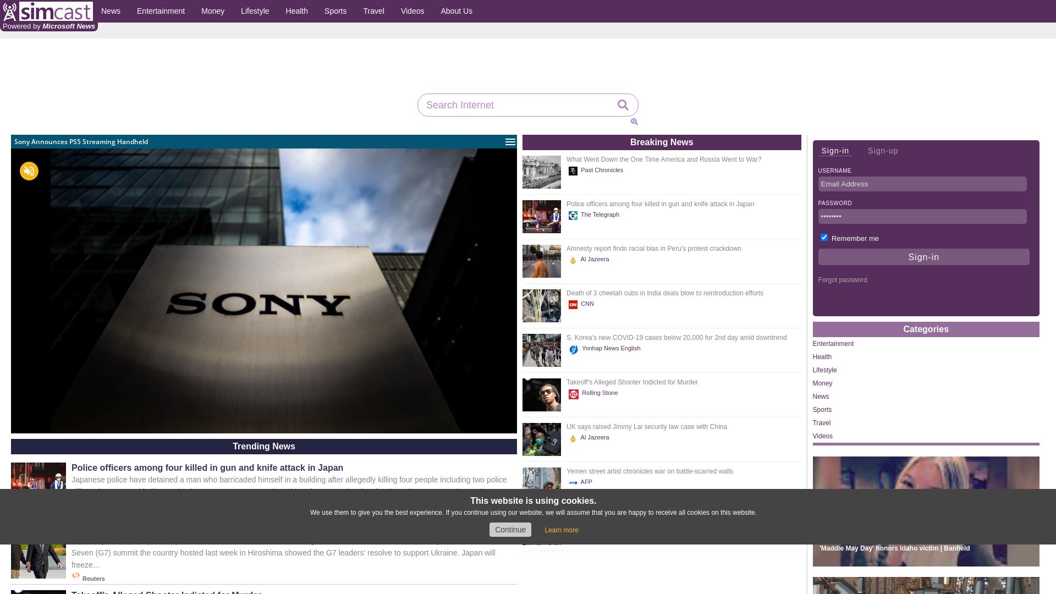
Task: Click the AFP source icon
Action: tap(573, 482)
